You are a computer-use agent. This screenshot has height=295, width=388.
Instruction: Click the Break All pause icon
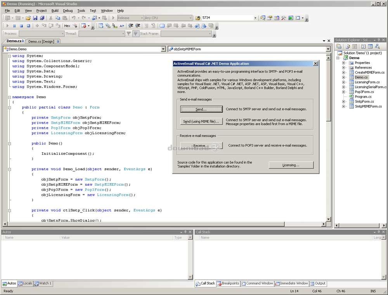tap(14, 26)
